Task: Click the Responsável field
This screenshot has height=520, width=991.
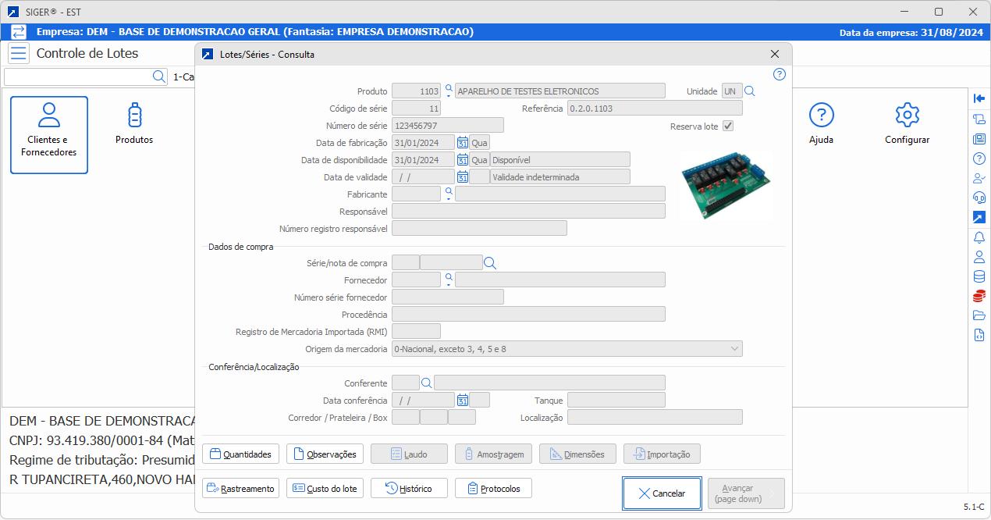Action: click(x=528, y=212)
